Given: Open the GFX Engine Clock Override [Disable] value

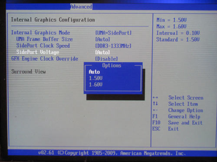Looking at the screenshot, I should coord(106,59).
